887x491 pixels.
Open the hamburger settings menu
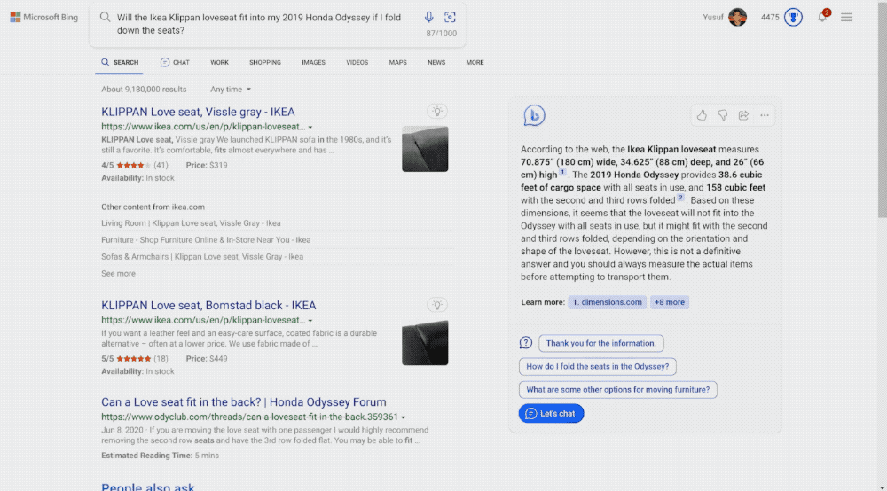(847, 17)
